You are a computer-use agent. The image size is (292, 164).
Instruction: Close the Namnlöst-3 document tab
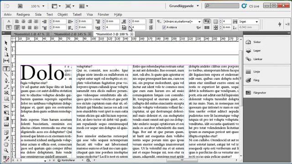132,34
